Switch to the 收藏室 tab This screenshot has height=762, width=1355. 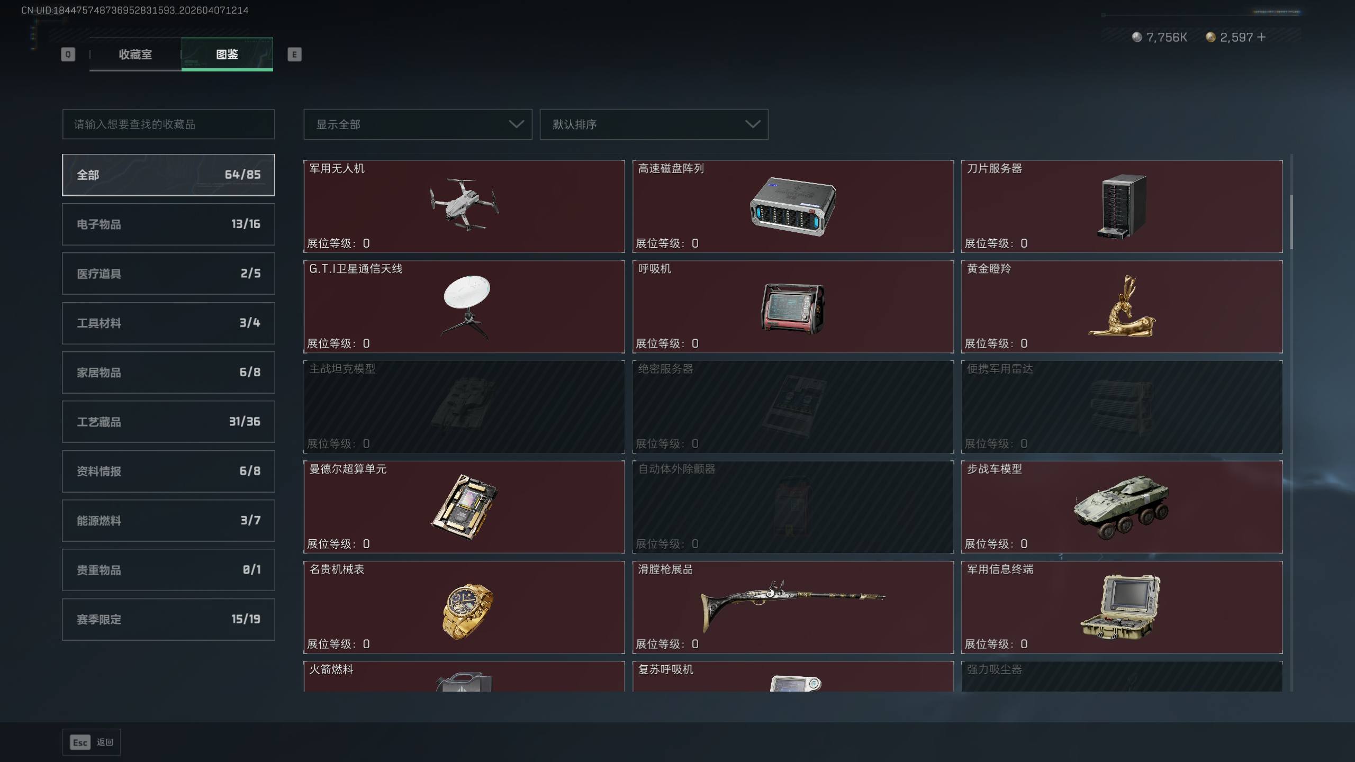[135, 54]
